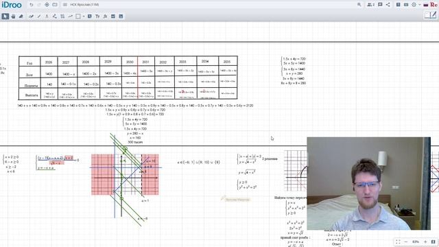The height and width of the screenshot is (247, 439).
Task: Zoom out with the minus button
Action: pos(405,242)
